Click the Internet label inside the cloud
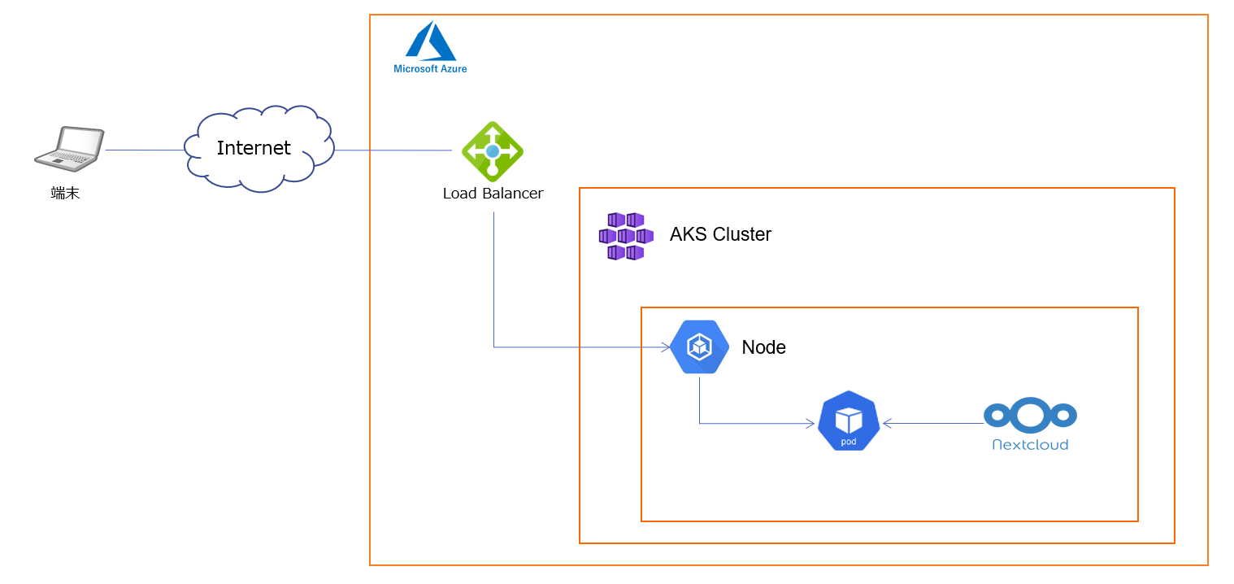 coord(254,147)
